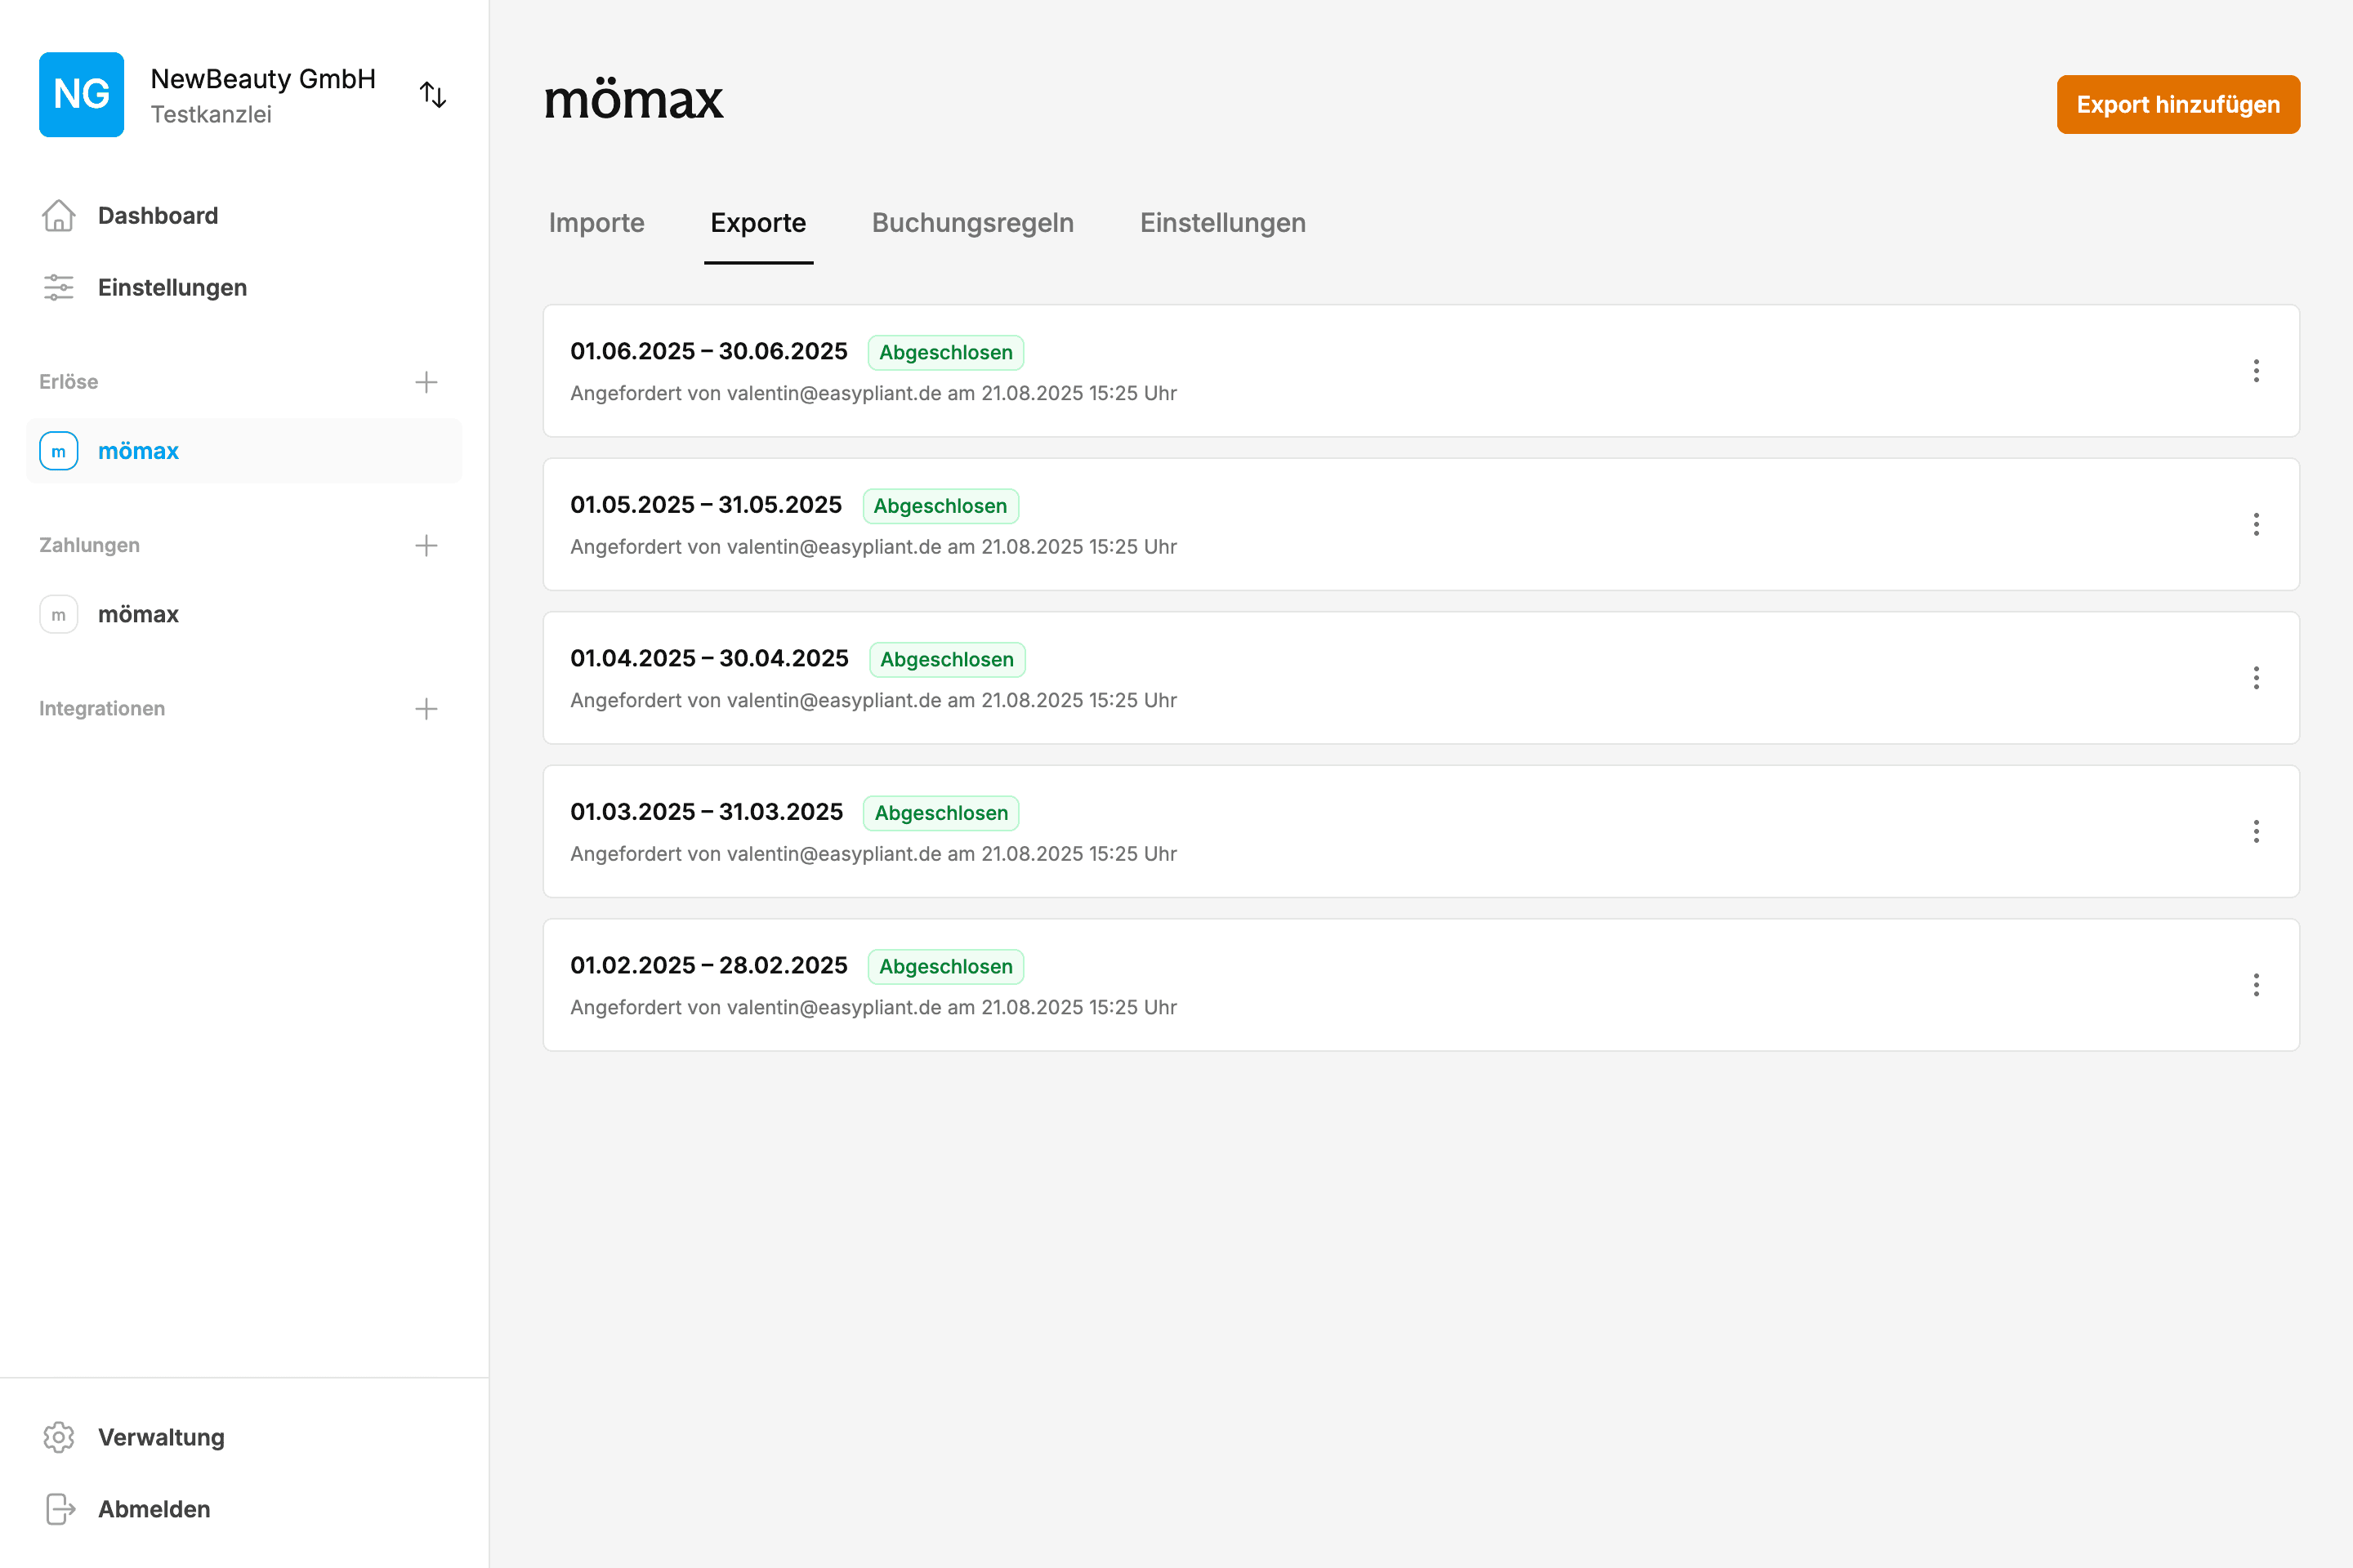Click the Abgeschlossen badge on the May export
The height and width of the screenshot is (1568, 2353).
(940, 506)
